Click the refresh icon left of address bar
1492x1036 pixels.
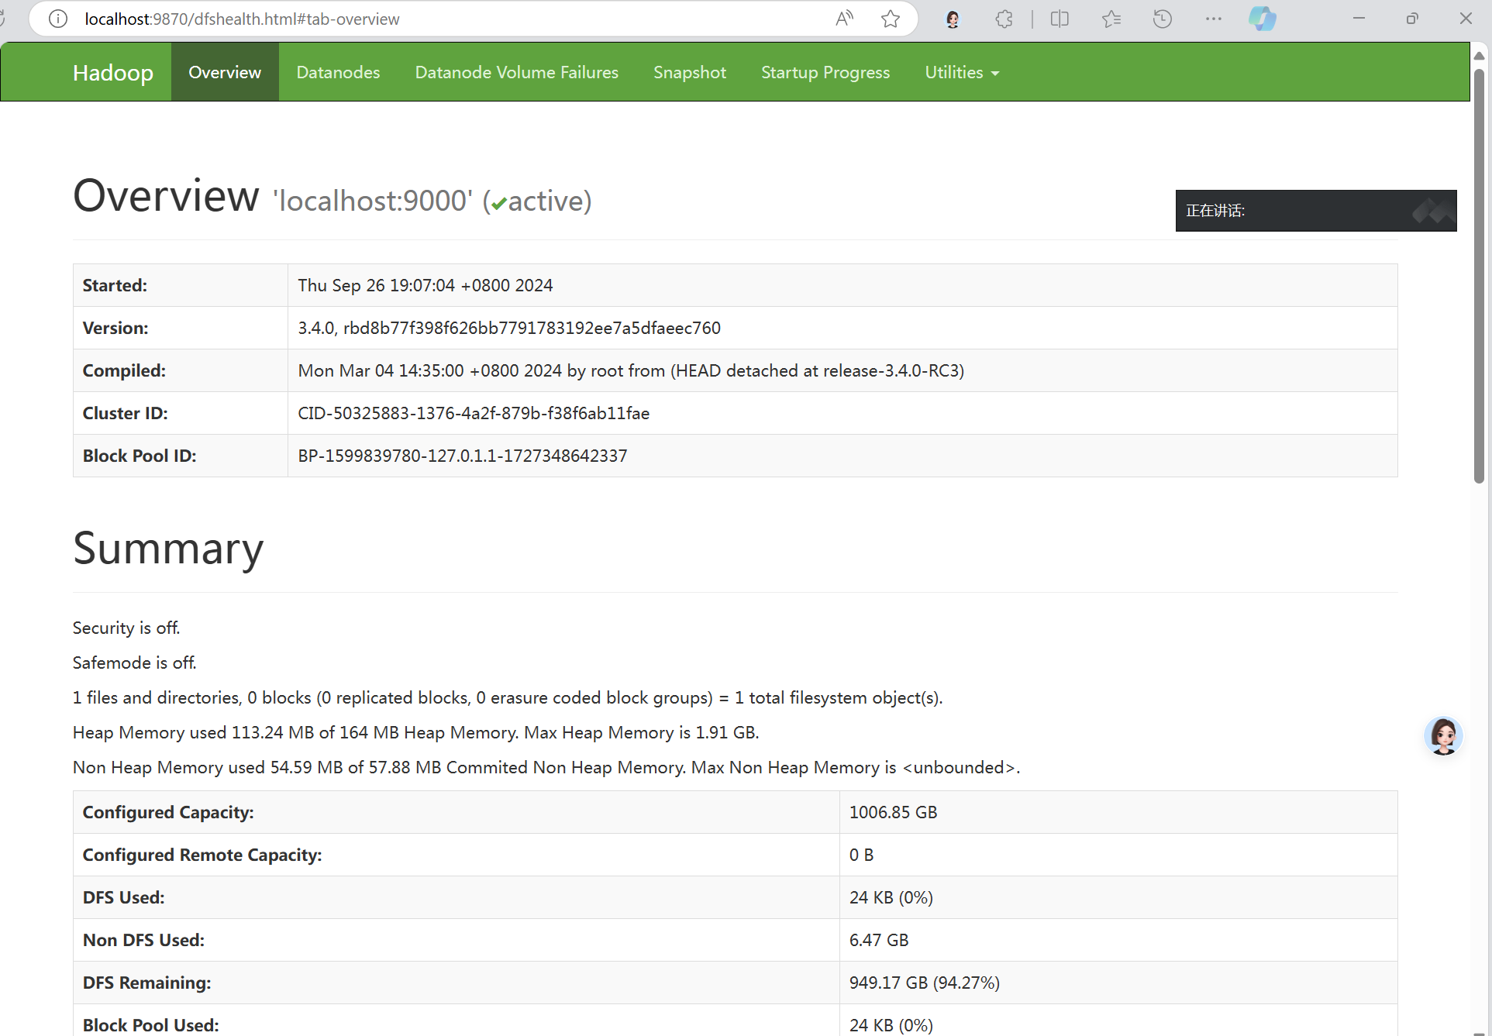pos(2,19)
